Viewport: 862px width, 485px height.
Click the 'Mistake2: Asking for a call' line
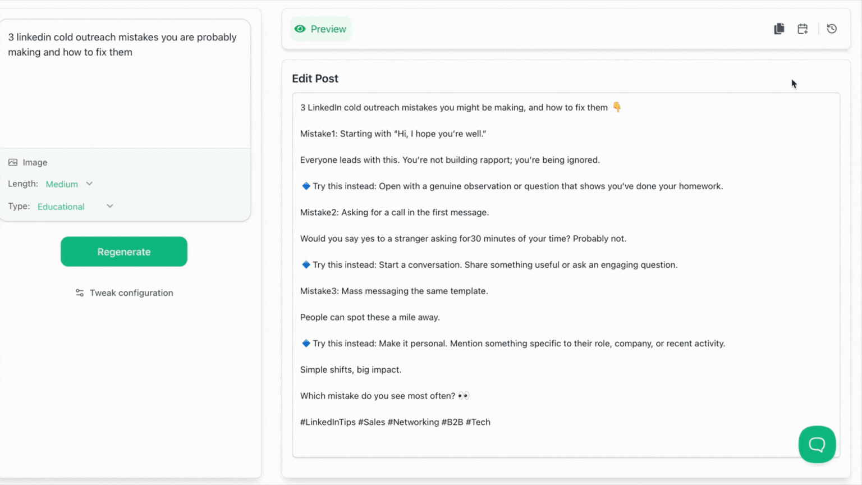coord(395,212)
